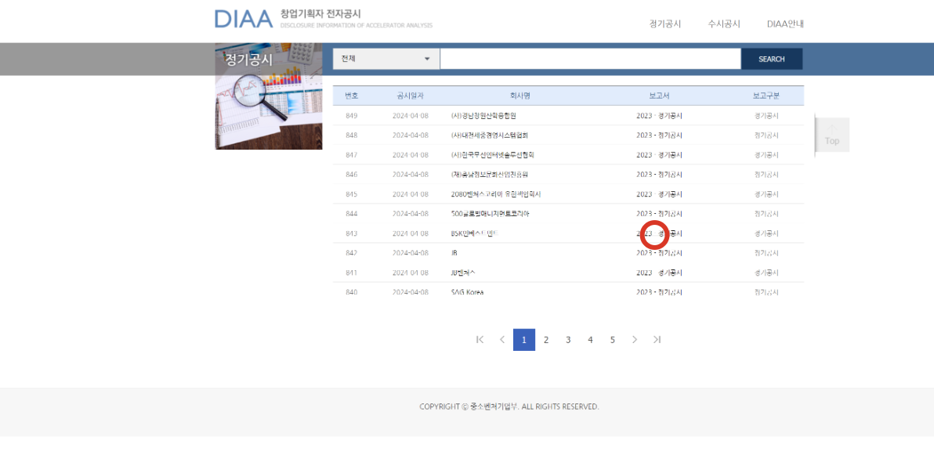The width and height of the screenshot is (934, 470).
Task: Click the 2024-04-08 date in row 846
Action: (x=411, y=175)
